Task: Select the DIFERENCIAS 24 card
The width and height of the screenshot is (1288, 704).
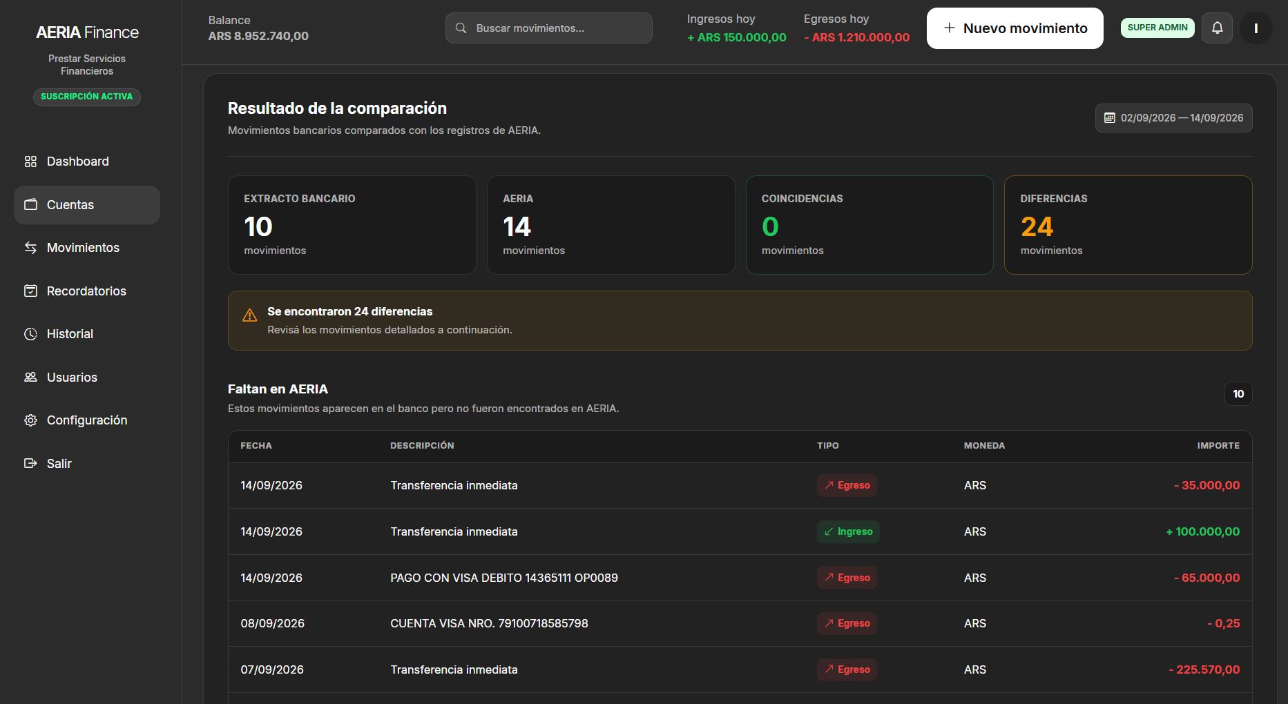Action: [x=1128, y=225]
